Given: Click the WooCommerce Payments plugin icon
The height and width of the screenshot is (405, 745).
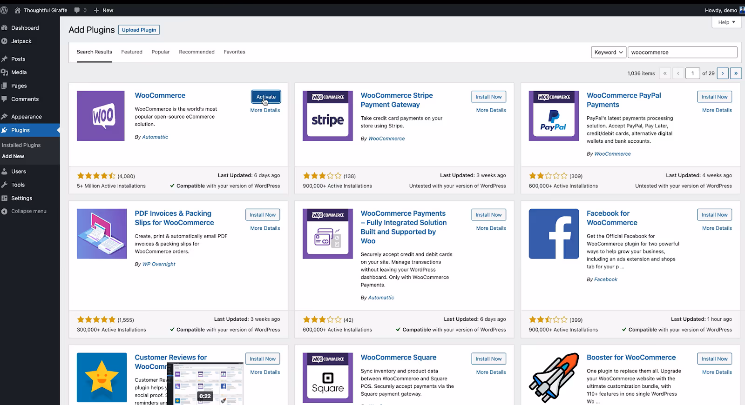Looking at the screenshot, I should [328, 234].
